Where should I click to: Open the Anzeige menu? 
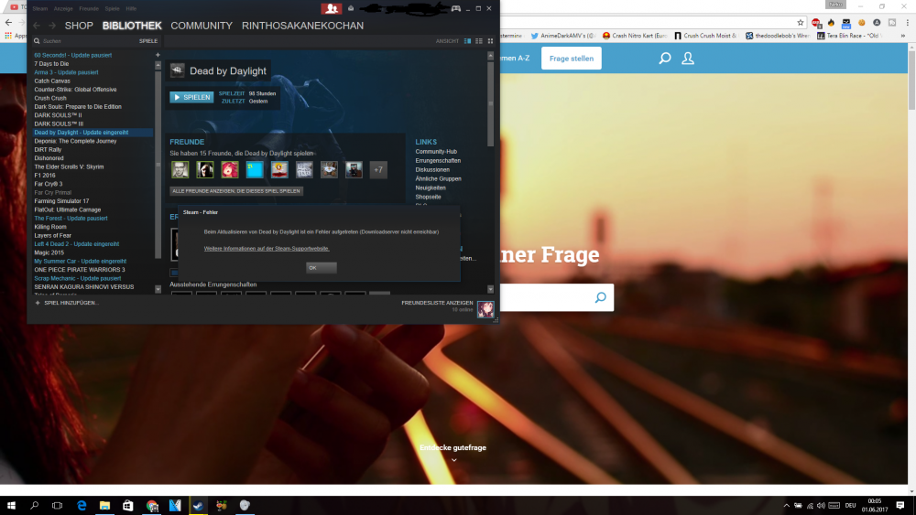point(63,9)
